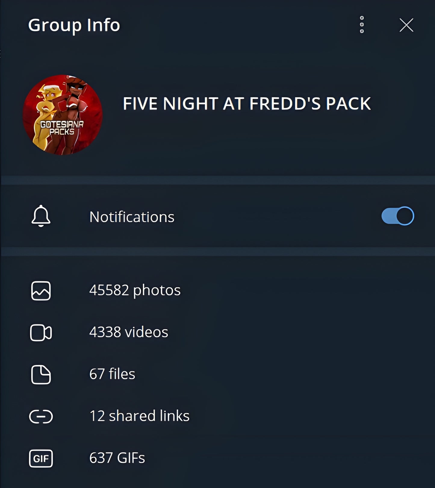Close the Group Info panel
Screen dimensions: 435x488
406,25
